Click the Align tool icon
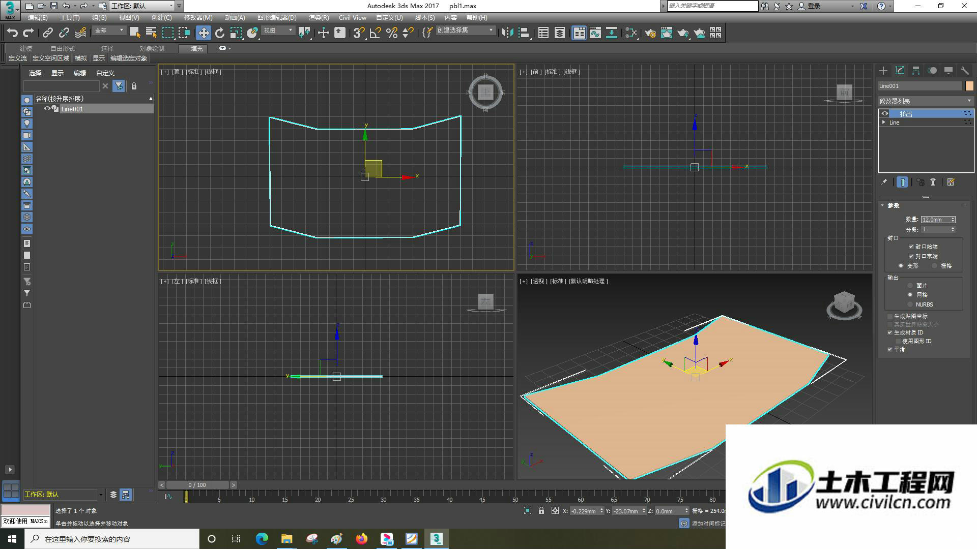 [x=524, y=33]
